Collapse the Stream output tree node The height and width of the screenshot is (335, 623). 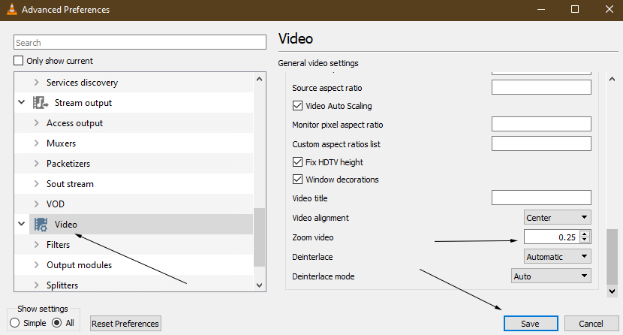pyautogui.click(x=22, y=102)
